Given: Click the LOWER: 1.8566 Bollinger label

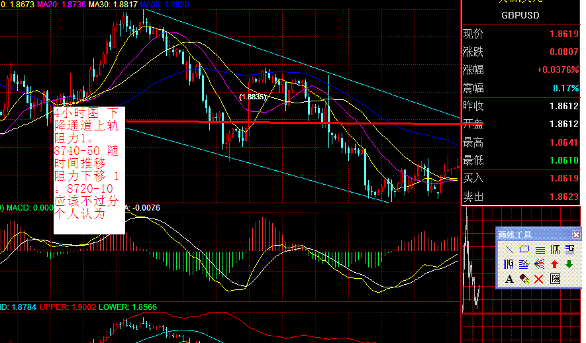Looking at the screenshot, I should point(128,307).
